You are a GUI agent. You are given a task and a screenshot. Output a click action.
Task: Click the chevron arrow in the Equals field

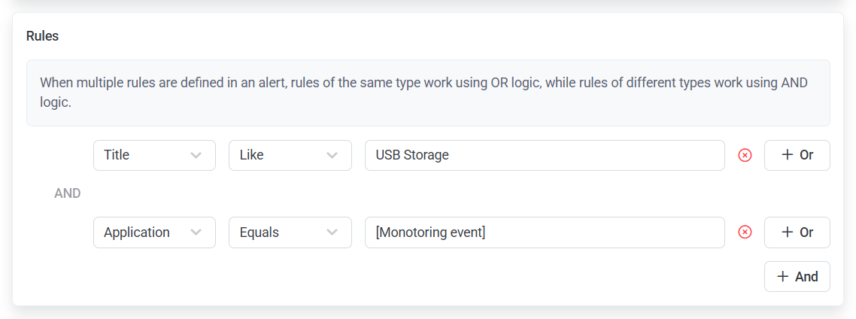point(332,232)
